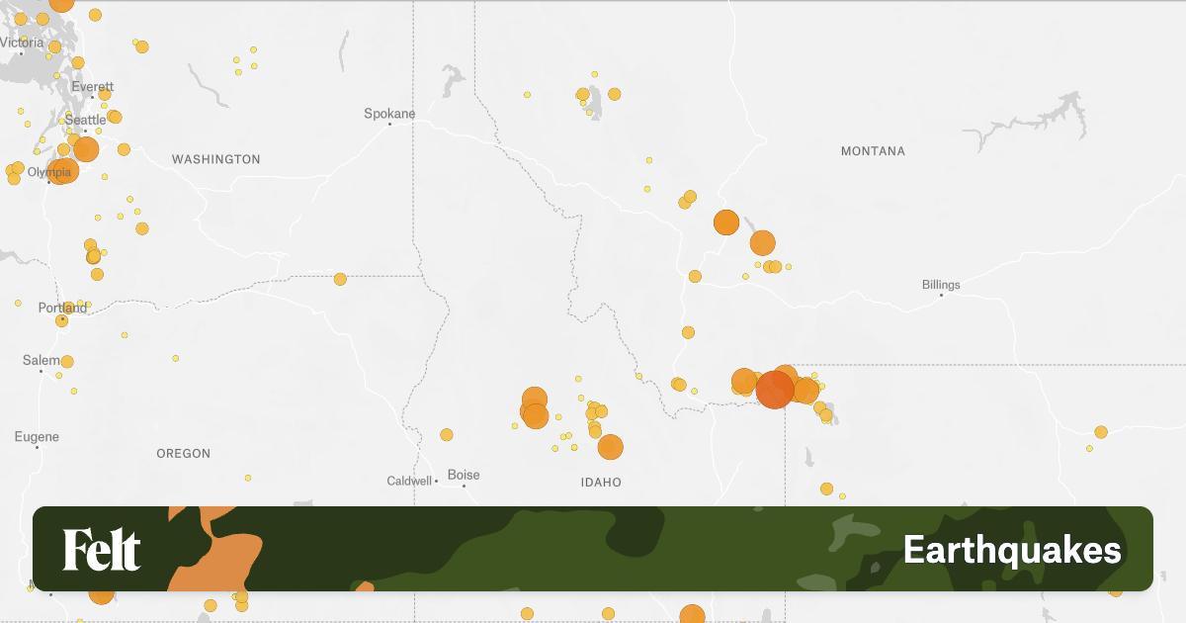Screen dimensions: 1186x623
Task: Click the Felt logo
Action: [x=102, y=549]
